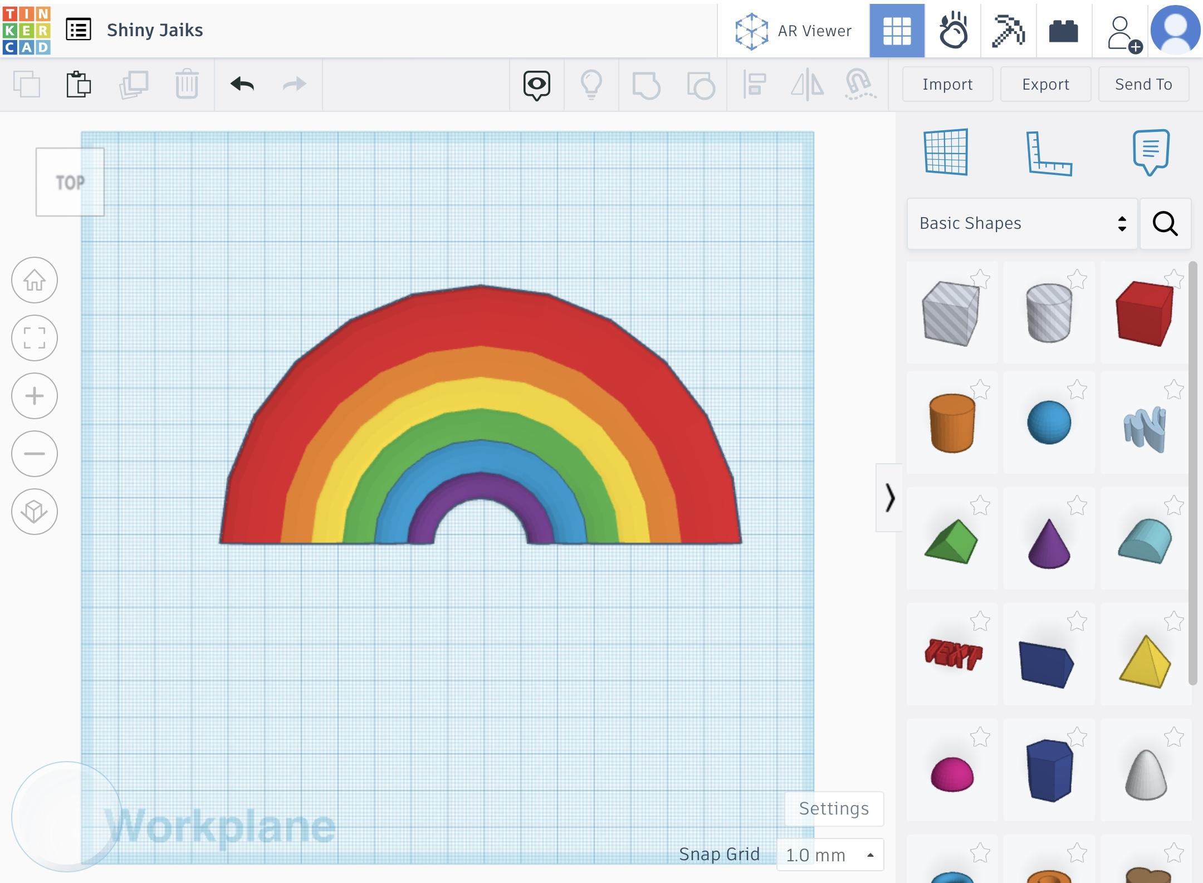This screenshot has width=1203, height=883.
Task: Click the Home view button
Action: click(35, 280)
